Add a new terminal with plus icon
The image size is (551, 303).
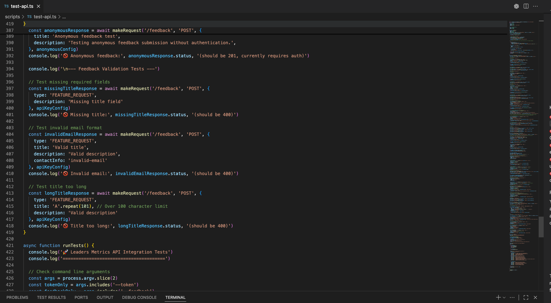click(498, 298)
